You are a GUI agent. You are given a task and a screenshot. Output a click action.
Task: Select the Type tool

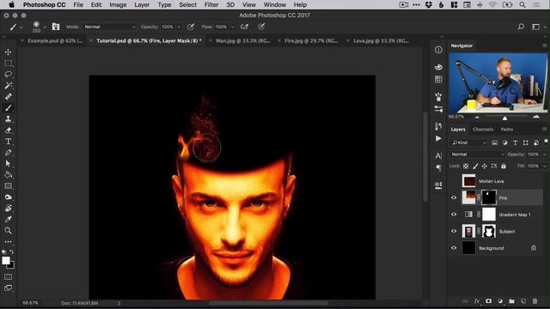[8, 142]
